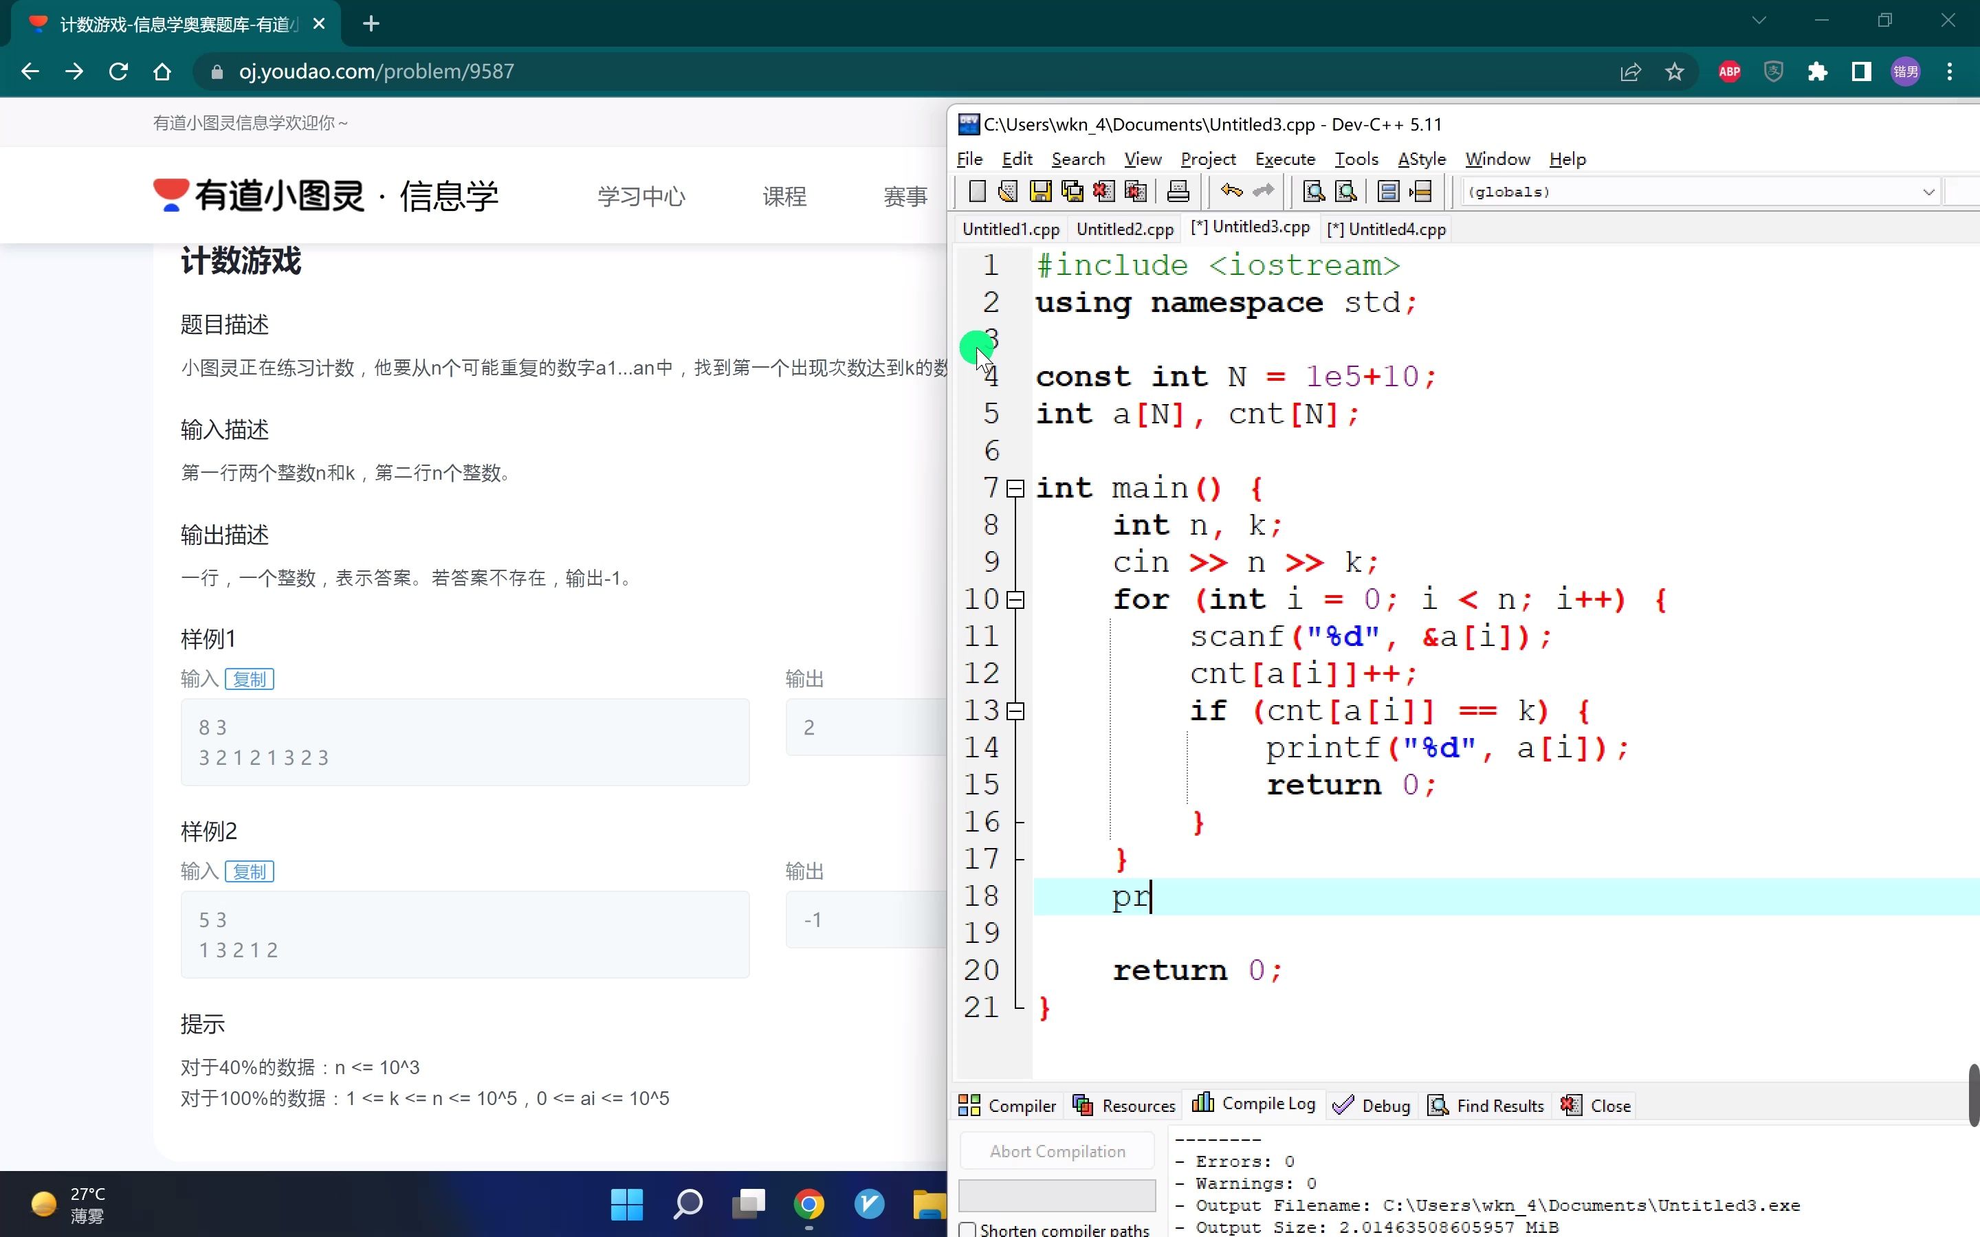Open the Edit menu in Dev-C++
The width and height of the screenshot is (1980, 1237).
(1017, 159)
